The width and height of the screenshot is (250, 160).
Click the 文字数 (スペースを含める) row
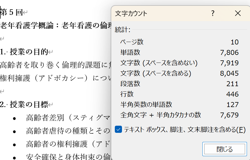156,73
